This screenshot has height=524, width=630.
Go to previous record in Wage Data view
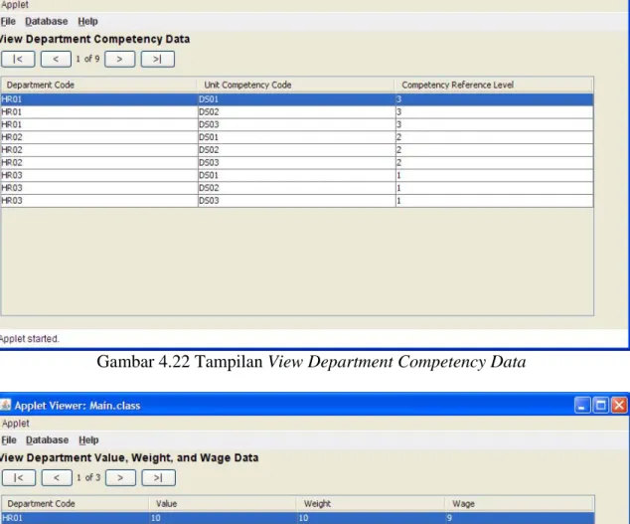(57, 477)
